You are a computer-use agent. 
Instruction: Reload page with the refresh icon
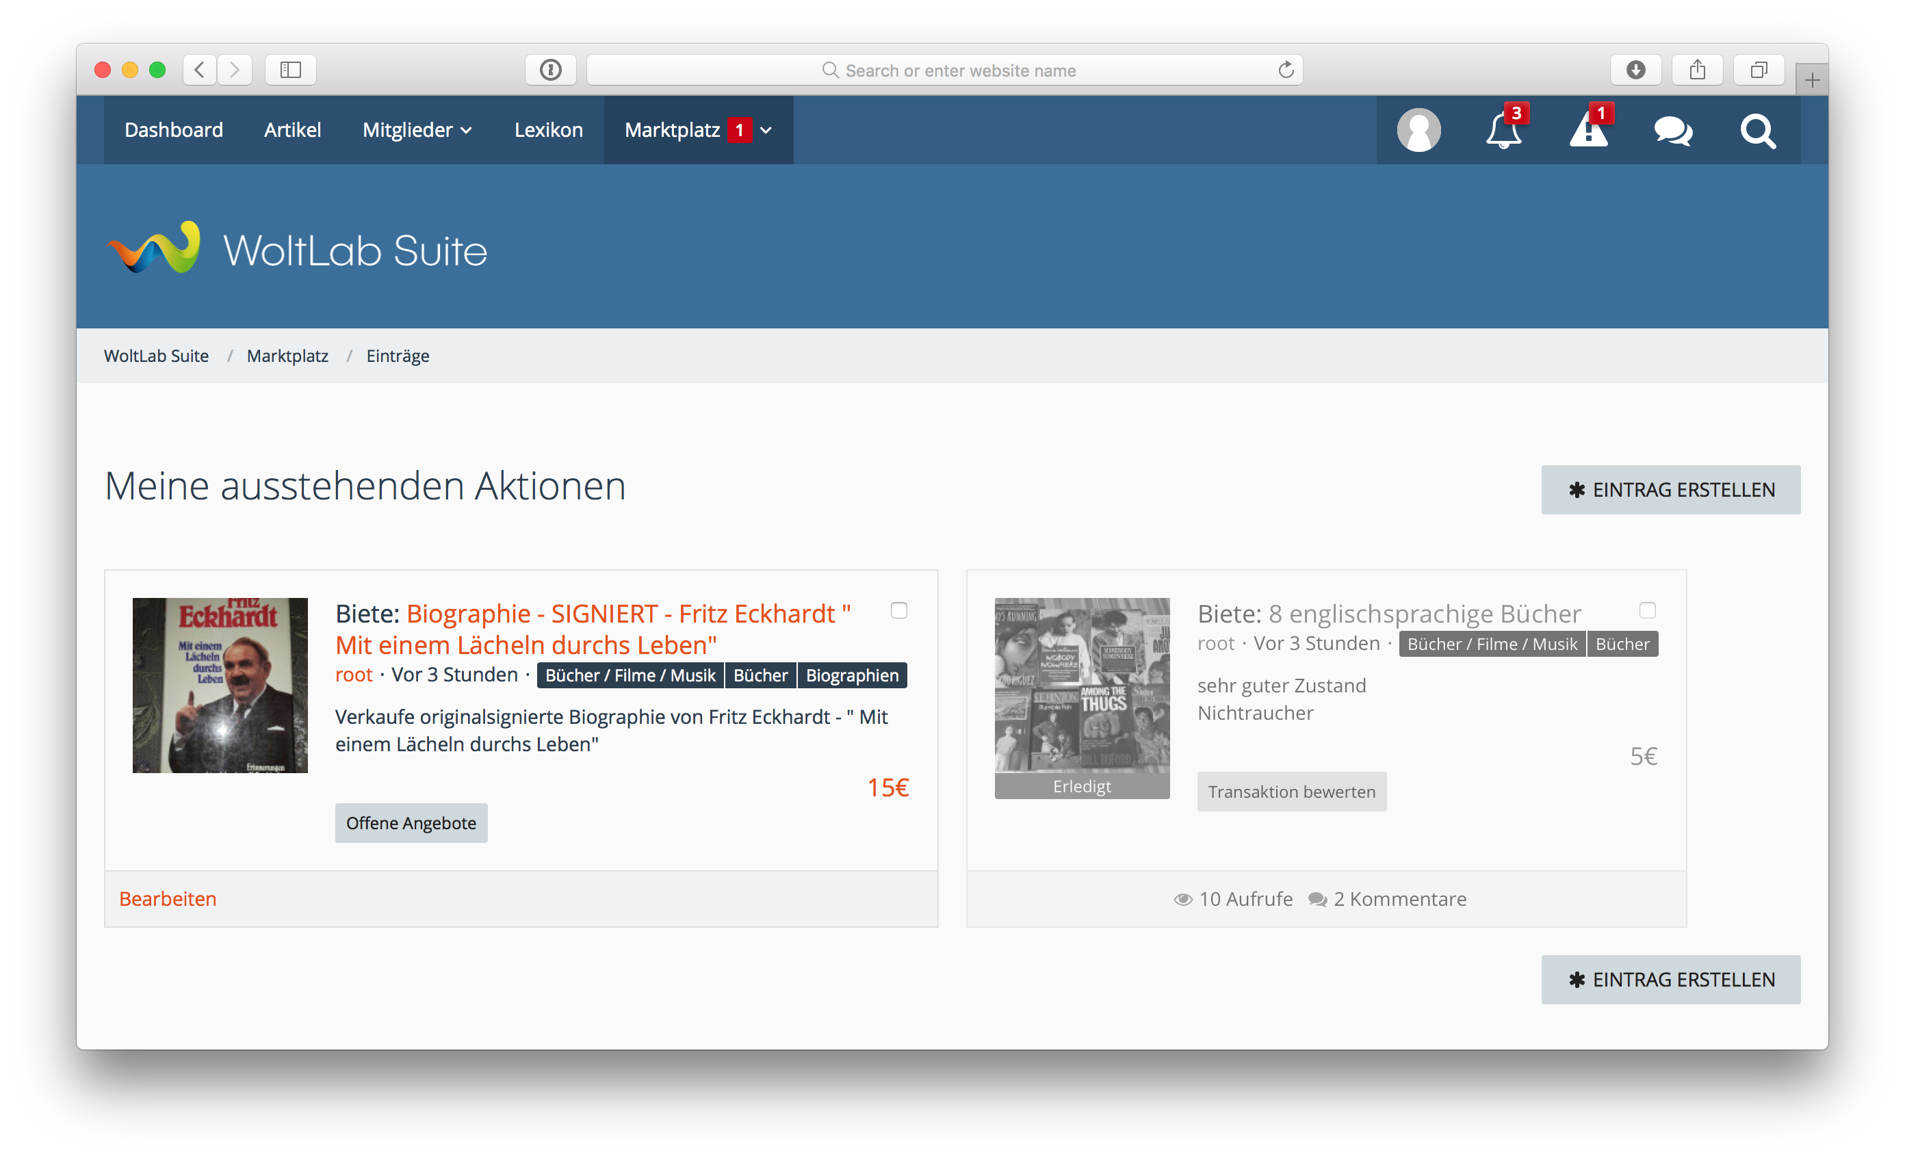tap(1285, 70)
